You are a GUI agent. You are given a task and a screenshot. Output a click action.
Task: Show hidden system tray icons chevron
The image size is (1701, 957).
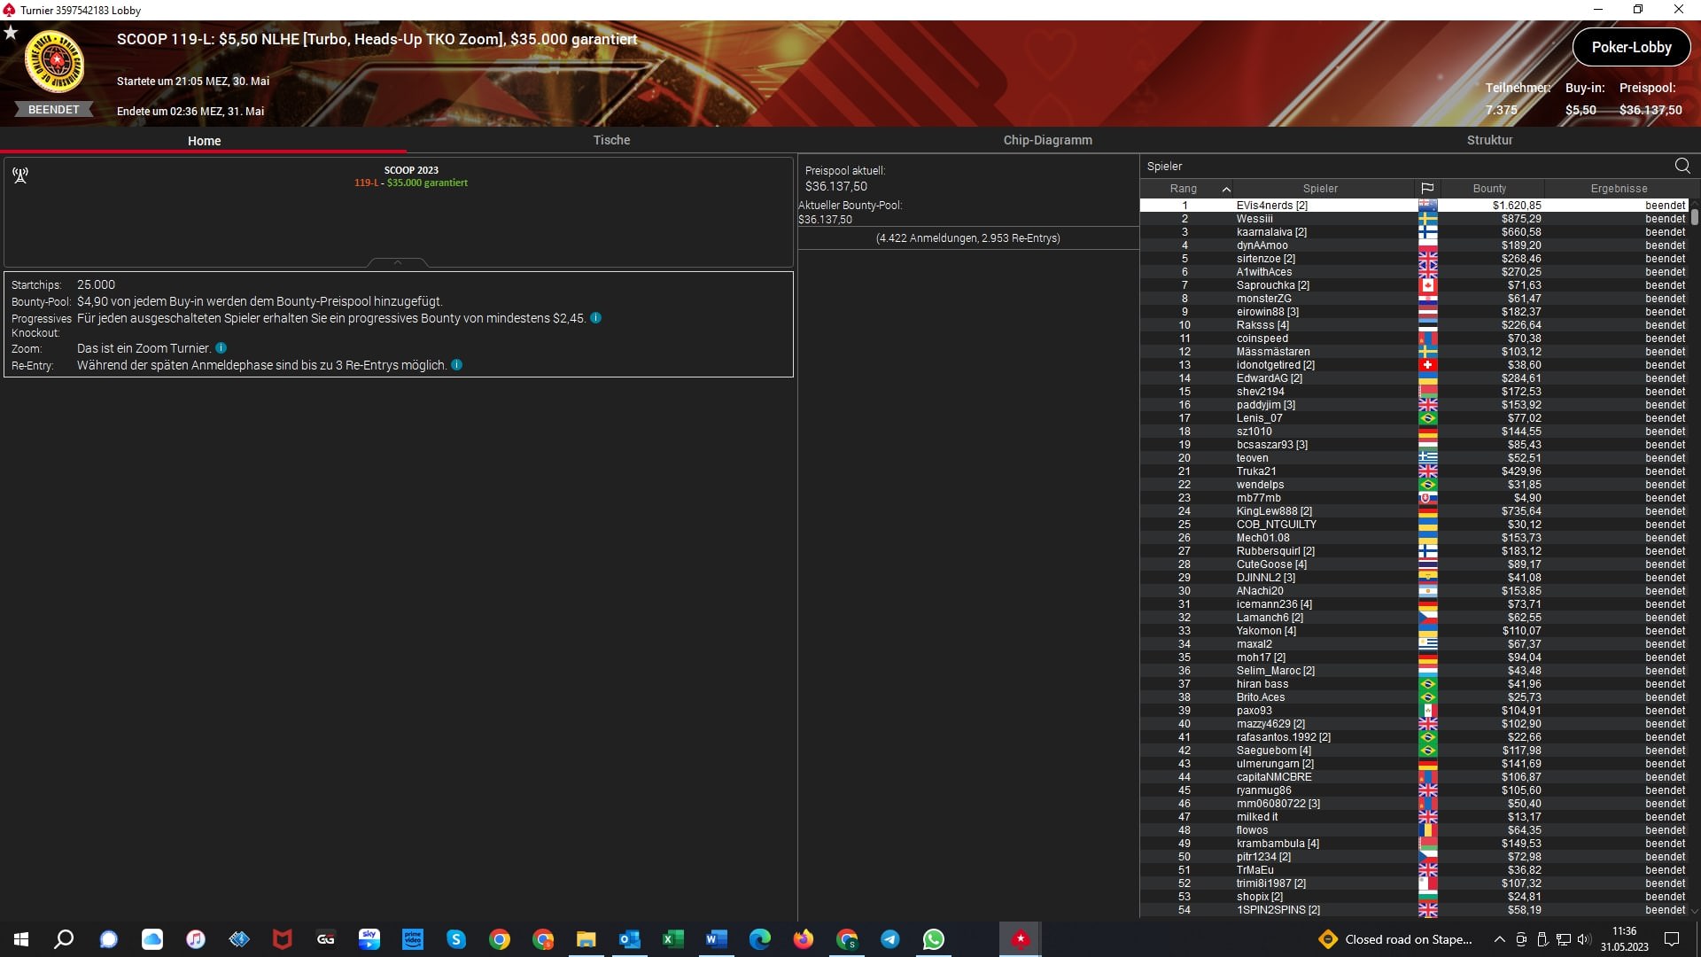[1499, 939]
